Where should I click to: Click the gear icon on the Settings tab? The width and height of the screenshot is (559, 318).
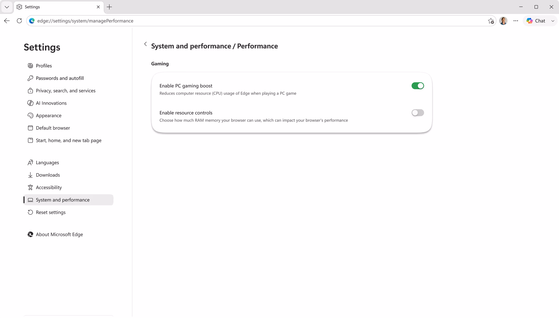point(20,7)
